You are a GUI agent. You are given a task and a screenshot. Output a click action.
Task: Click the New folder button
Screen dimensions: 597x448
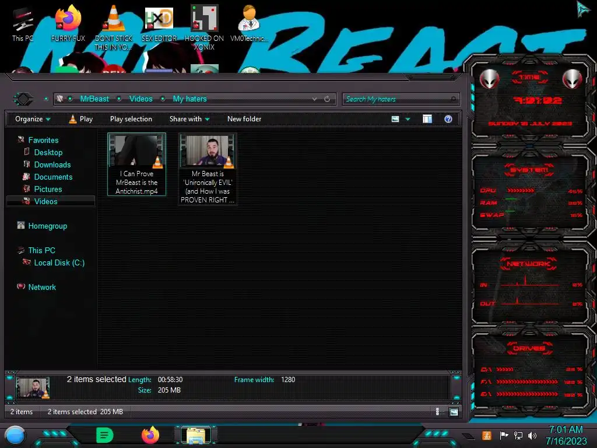point(244,119)
